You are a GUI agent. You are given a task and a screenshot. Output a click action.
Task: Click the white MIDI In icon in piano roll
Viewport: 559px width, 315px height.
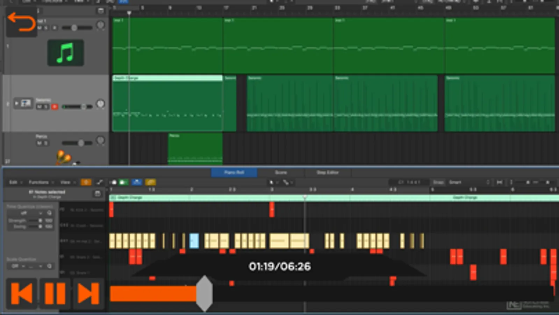[114, 182]
